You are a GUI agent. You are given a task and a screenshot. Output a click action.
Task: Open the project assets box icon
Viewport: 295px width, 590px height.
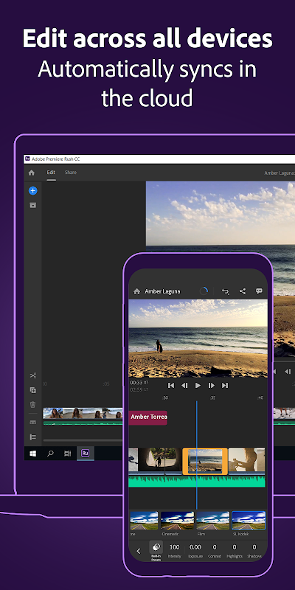32,205
